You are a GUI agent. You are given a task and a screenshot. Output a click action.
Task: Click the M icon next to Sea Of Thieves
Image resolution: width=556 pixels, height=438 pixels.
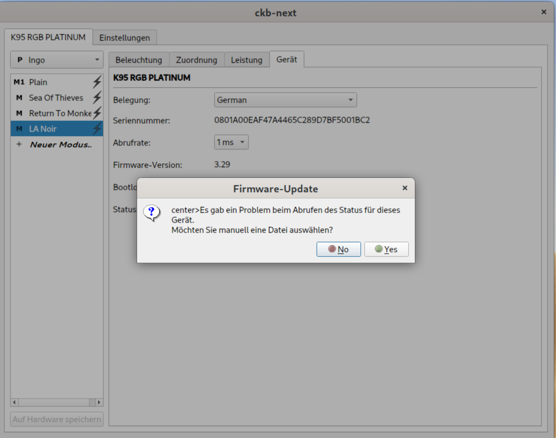click(19, 97)
